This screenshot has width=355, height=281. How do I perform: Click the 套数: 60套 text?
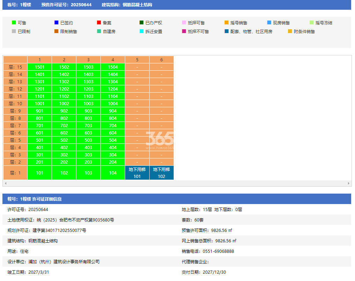click(x=192, y=220)
